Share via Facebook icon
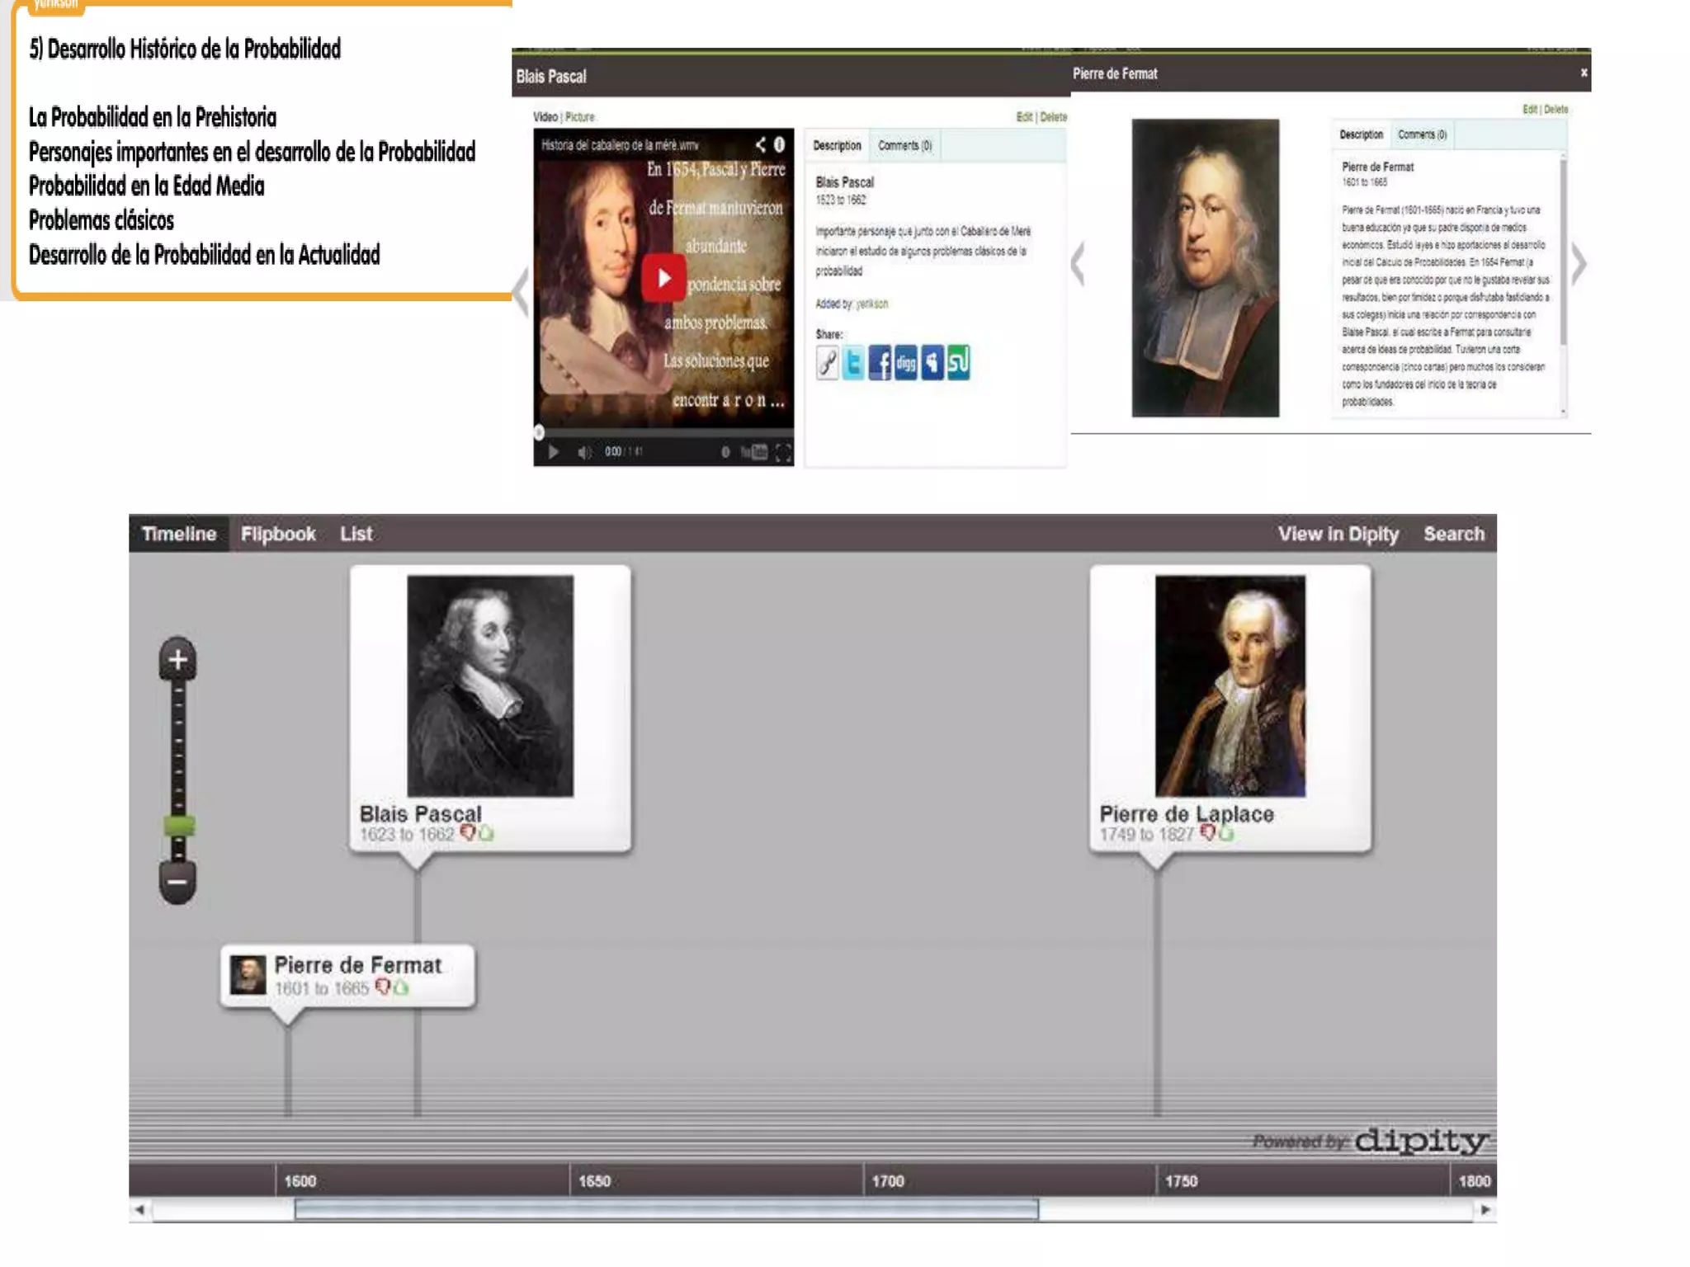 point(880,363)
